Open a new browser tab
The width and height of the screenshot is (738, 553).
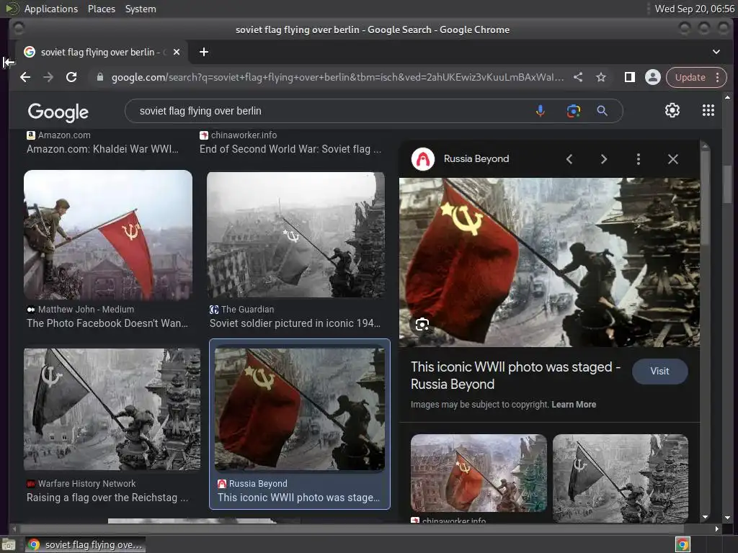204,52
